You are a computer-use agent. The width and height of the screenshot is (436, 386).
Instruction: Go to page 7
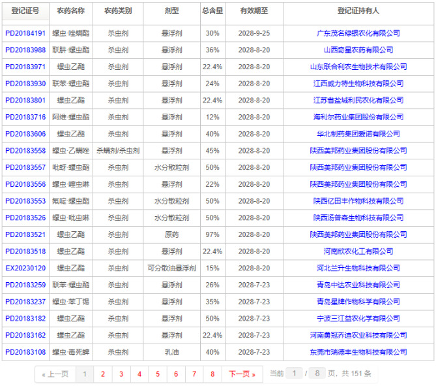[194, 374]
